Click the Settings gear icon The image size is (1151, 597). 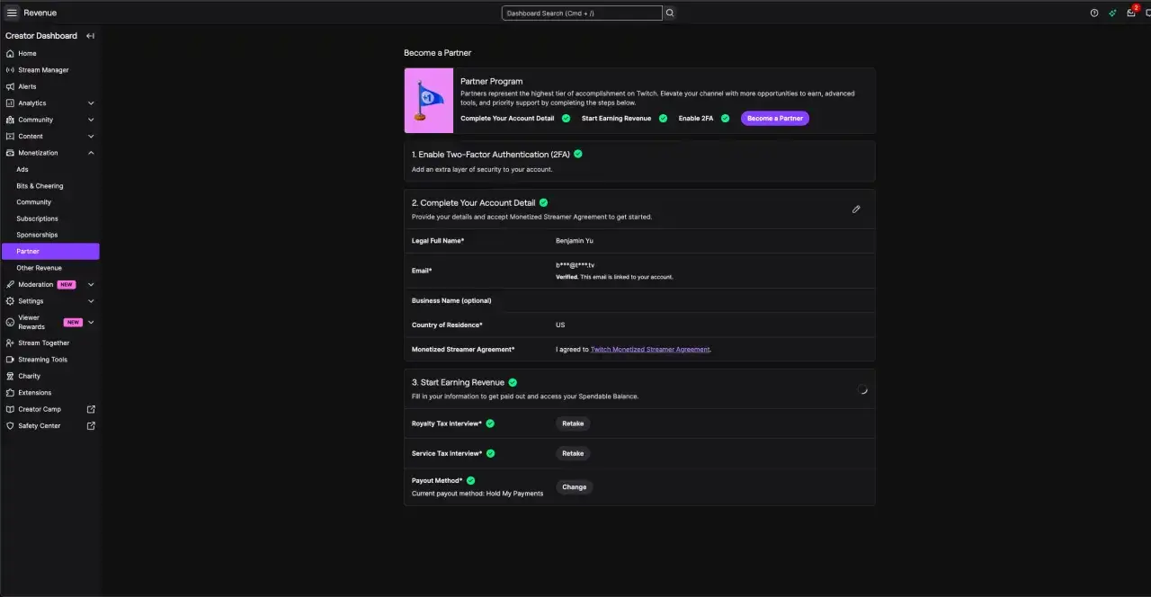(10, 301)
